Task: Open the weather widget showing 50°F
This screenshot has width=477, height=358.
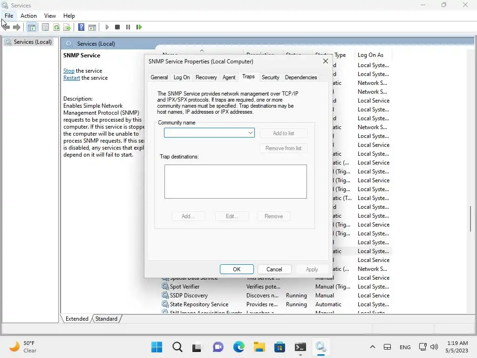Action: (23, 347)
